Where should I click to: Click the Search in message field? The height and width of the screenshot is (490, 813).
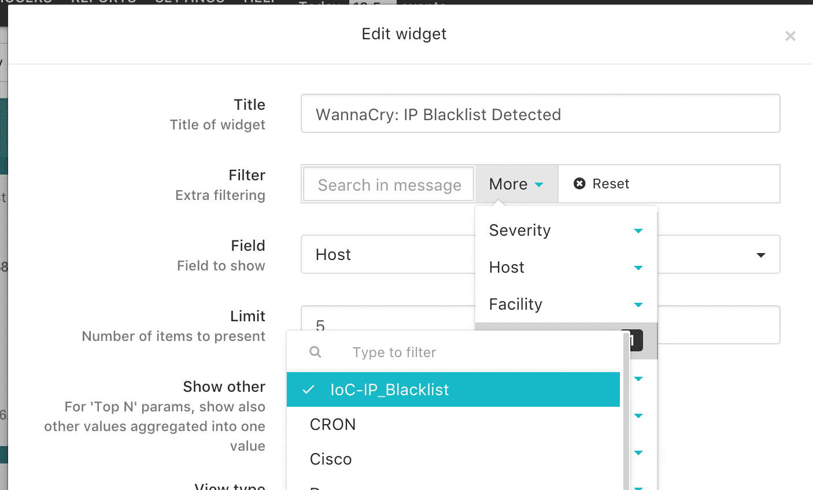coord(389,184)
